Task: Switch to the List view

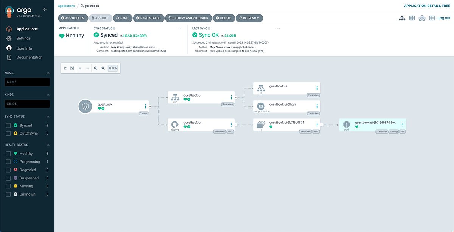Action: click(432, 18)
